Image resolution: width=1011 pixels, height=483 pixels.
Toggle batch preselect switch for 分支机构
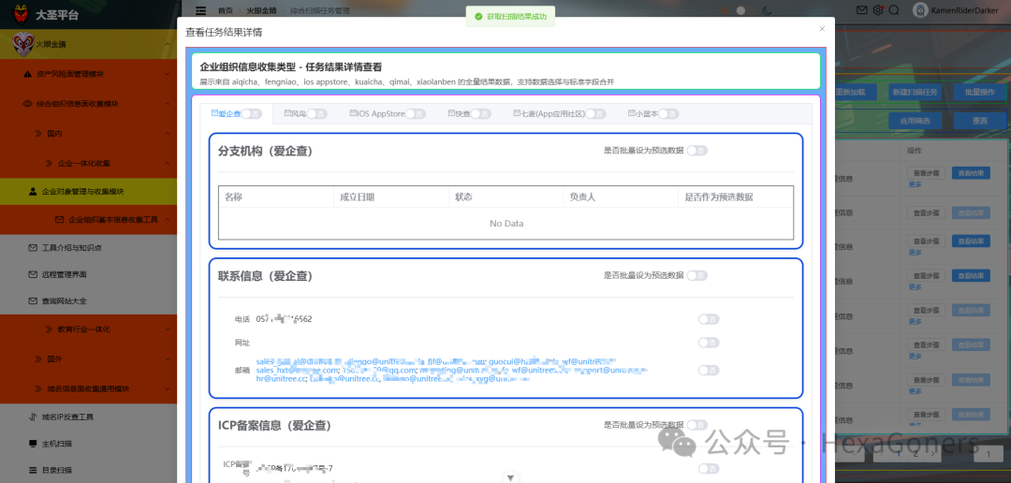pos(696,151)
